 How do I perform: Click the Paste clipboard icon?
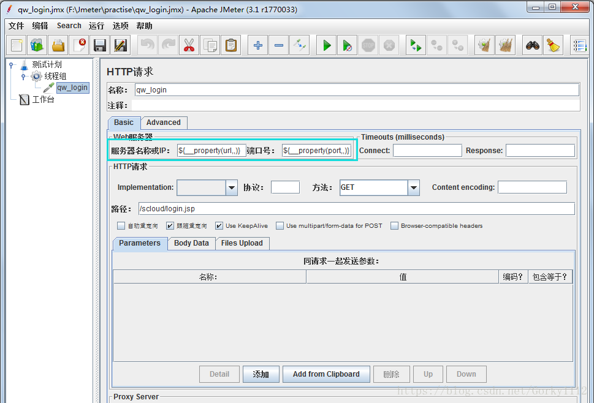click(230, 46)
